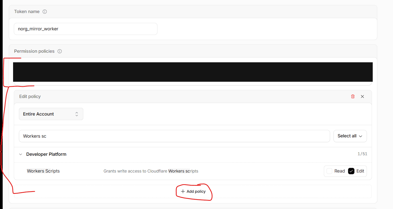The height and width of the screenshot is (209, 393).
Task: Open the Entire Account scope dropdown
Action: [x=51, y=114]
